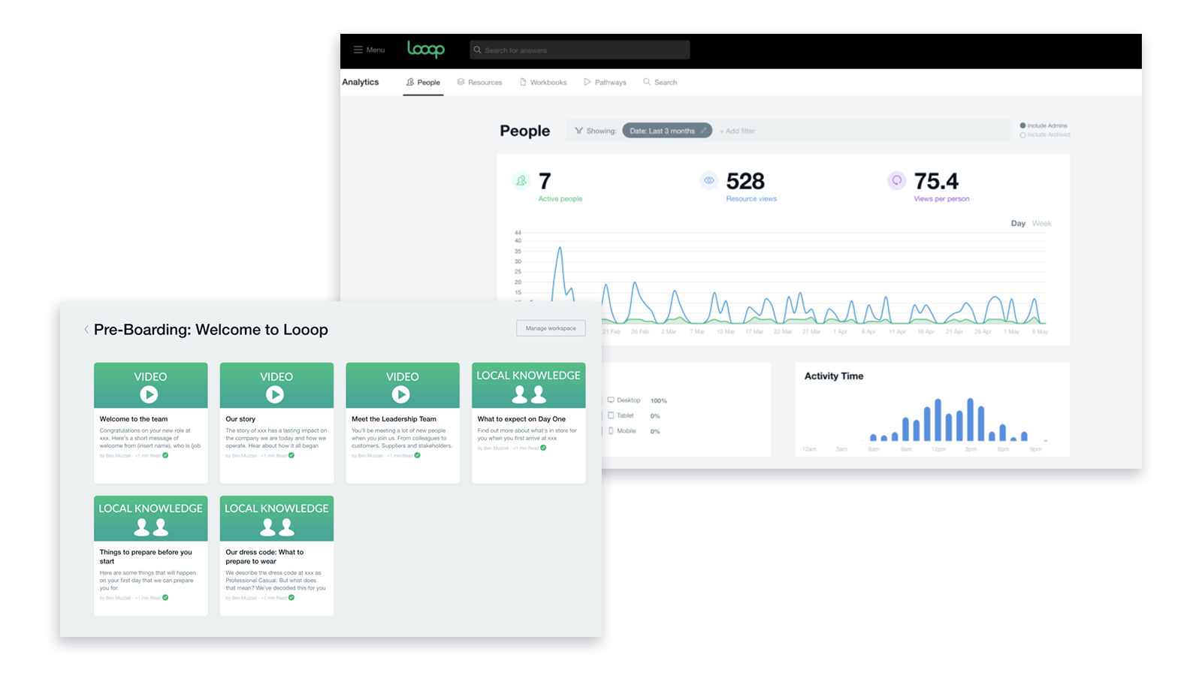Click the Active people icon
This screenshot has height=676, width=1202.
pos(521,181)
